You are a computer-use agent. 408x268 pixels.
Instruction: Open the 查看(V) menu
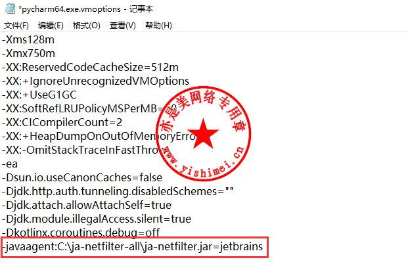[123, 26]
